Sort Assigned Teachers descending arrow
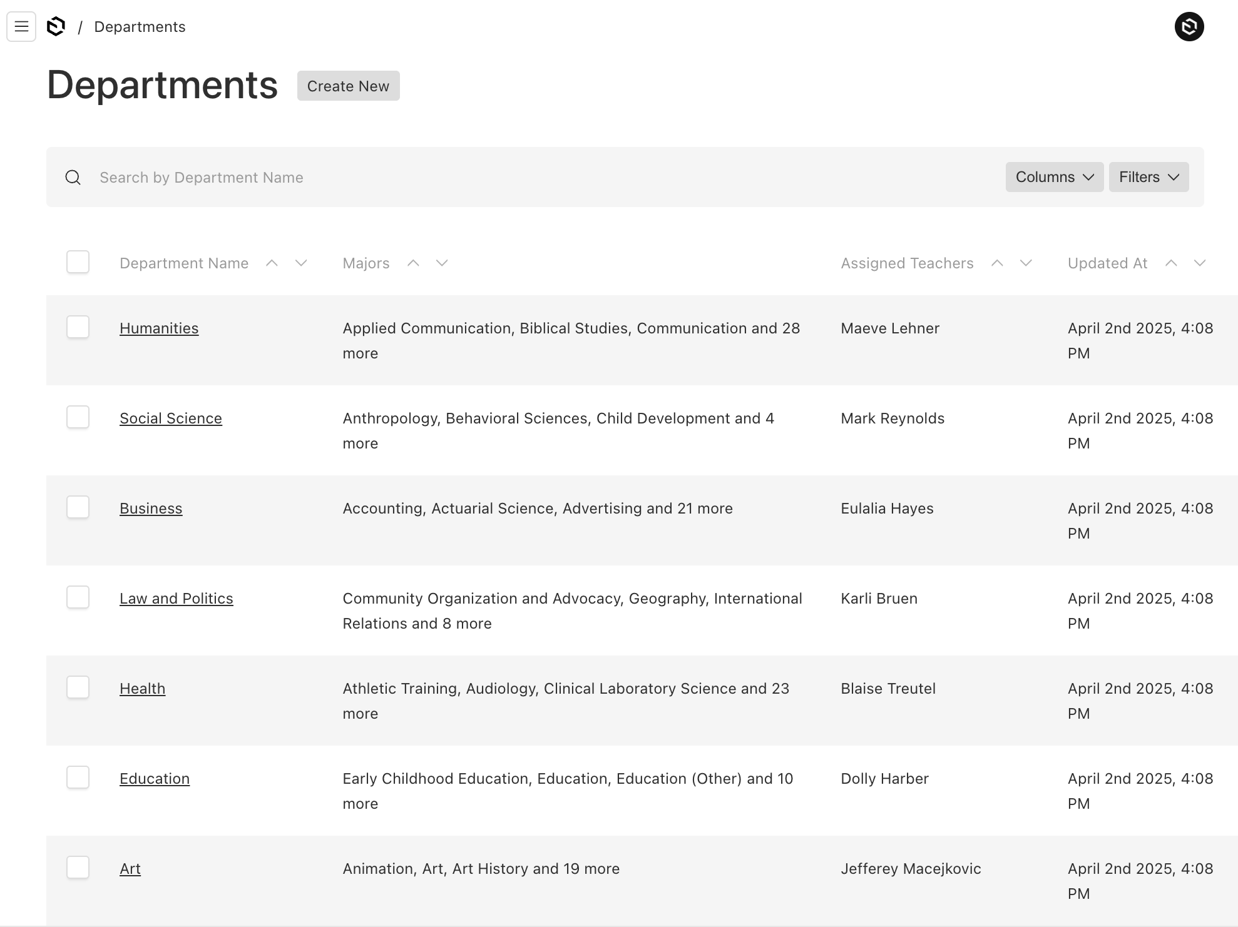The width and height of the screenshot is (1238, 927). [1026, 263]
